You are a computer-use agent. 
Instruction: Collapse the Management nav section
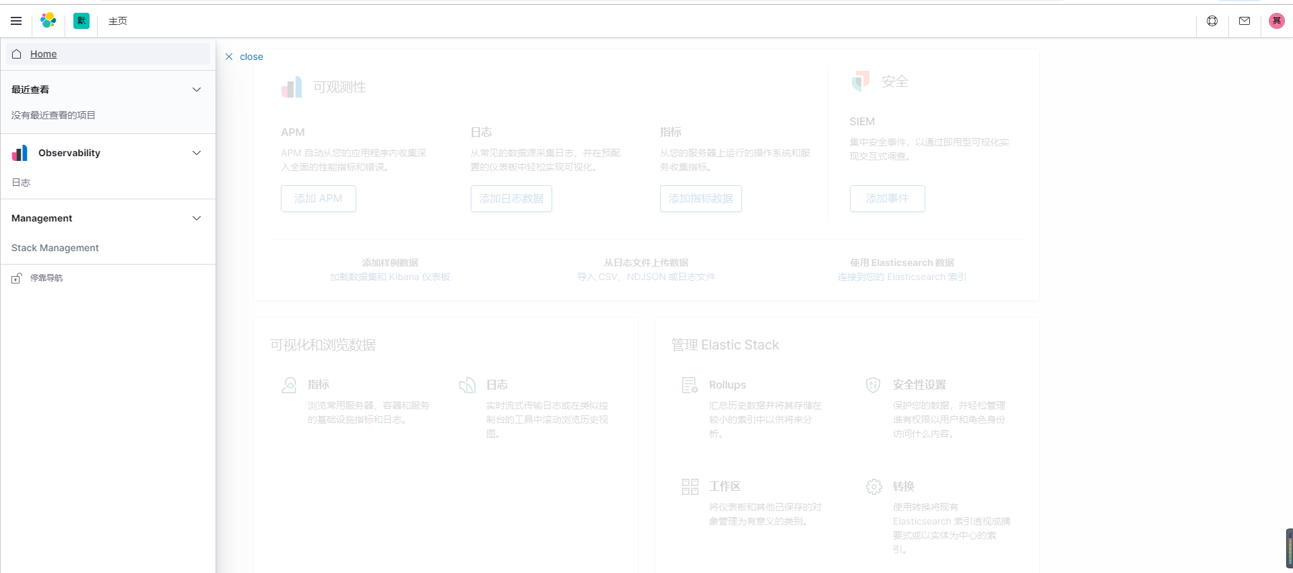tap(197, 218)
